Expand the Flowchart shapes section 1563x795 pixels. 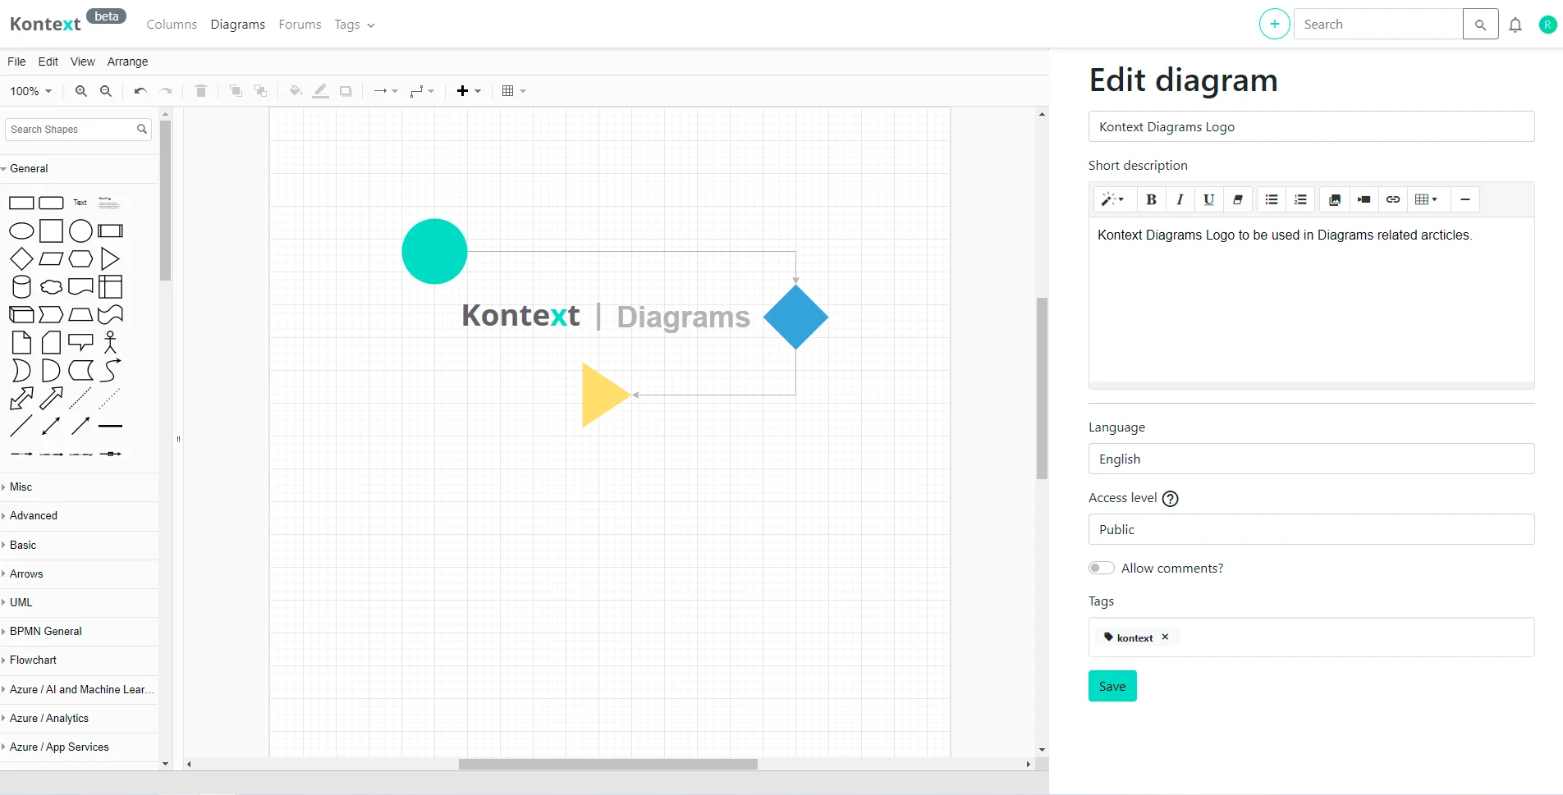[33, 660]
